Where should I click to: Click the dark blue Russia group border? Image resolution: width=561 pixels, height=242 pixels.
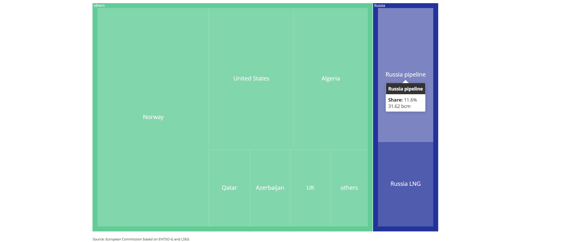436,119
